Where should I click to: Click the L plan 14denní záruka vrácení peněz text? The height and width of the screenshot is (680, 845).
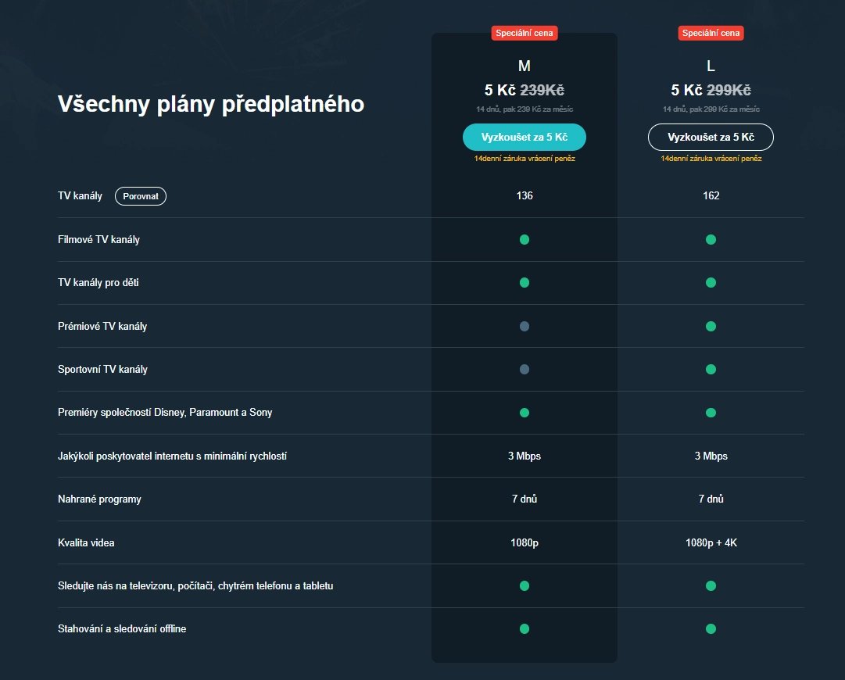click(711, 159)
